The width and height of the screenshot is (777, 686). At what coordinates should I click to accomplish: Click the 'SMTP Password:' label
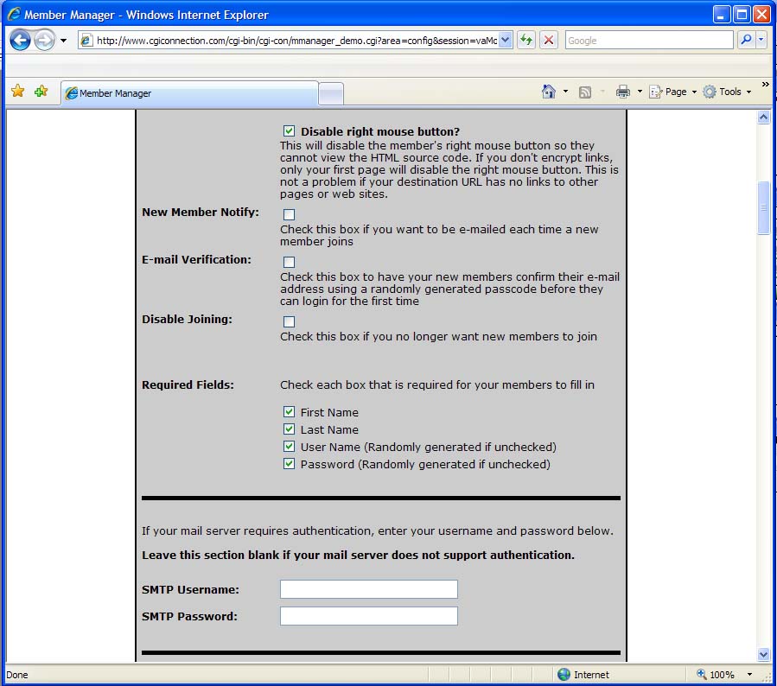point(189,616)
